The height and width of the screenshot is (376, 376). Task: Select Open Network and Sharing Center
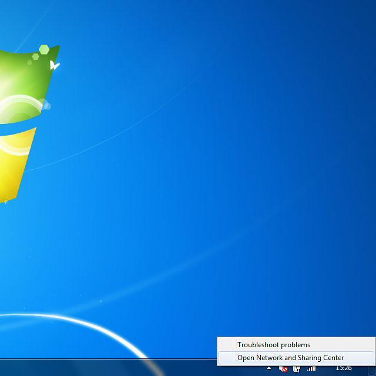pos(296,358)
